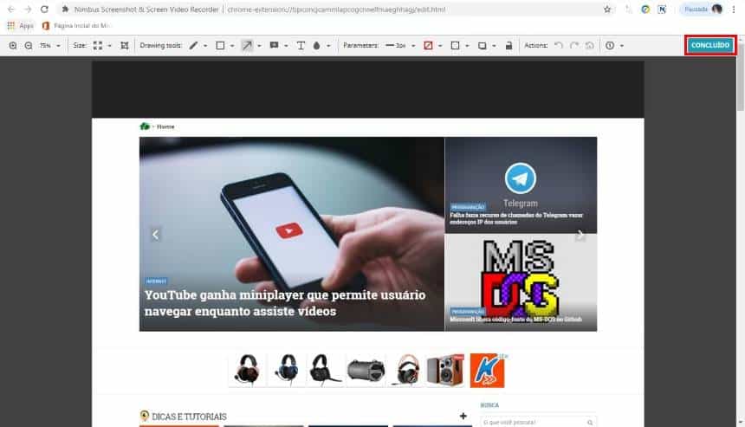
Task: Open the MS-DOS article tile
Action: (x=521, y=282)
